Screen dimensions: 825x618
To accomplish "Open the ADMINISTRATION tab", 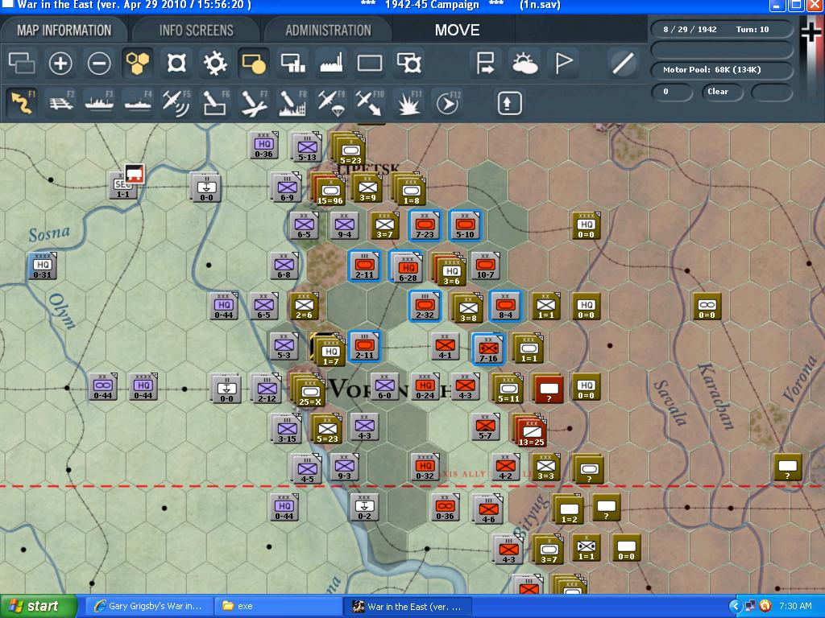I will pos(328,30).
